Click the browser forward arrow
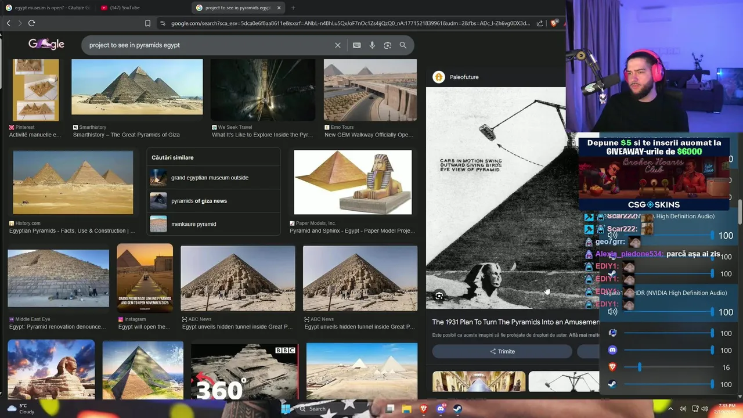743x418 pixels. (20, 23)
